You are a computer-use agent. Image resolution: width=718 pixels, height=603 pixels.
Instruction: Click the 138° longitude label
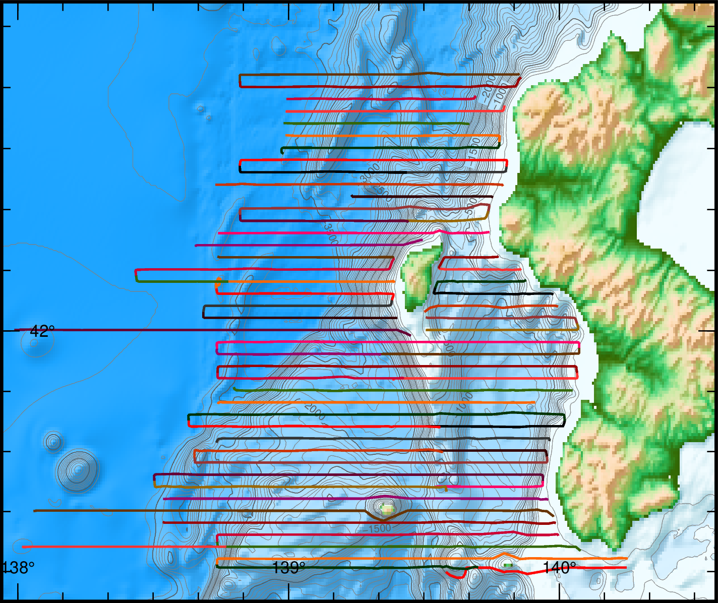tap(19, 568)
